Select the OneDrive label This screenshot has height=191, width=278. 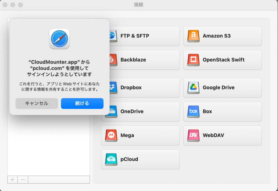[x=132, y=111]
